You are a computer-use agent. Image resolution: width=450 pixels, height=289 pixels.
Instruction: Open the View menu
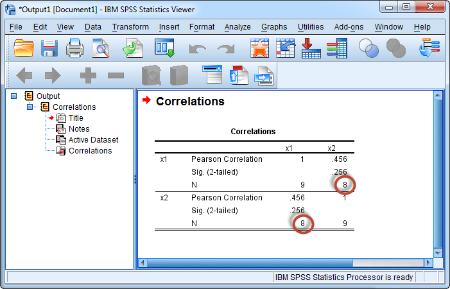pos(65,27)
